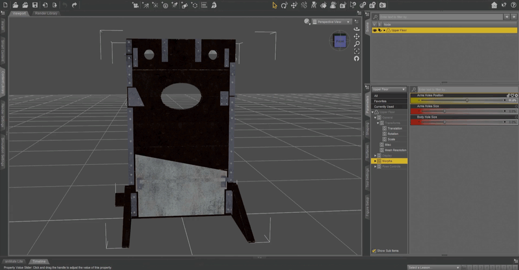Expand the Morphs tree group
This screenshot has width=519, height=270.
click(375, 161)
